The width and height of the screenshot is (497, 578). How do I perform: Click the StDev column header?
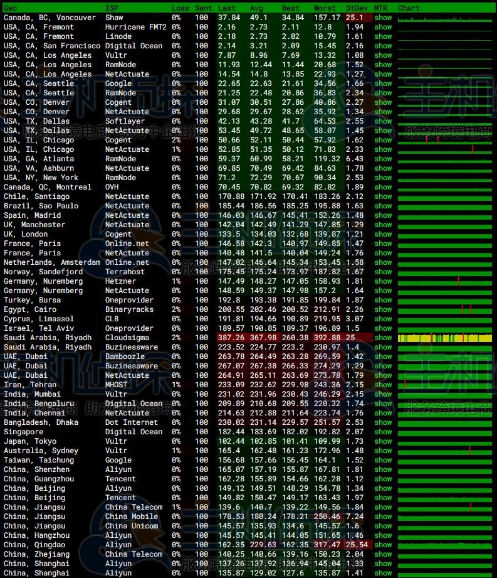point(357,8)
